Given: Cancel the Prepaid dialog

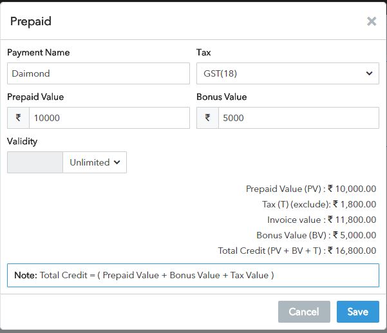Looking at the screenshot, I should point(304,312).
